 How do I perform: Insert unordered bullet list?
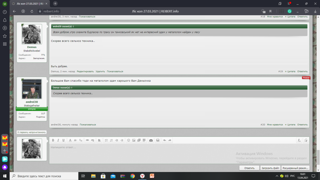click(x=106, y=140)
